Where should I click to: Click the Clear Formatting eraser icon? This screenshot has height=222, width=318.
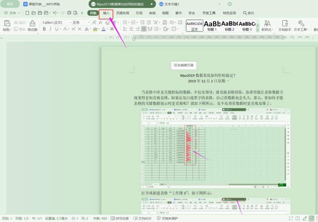point(107,22)
